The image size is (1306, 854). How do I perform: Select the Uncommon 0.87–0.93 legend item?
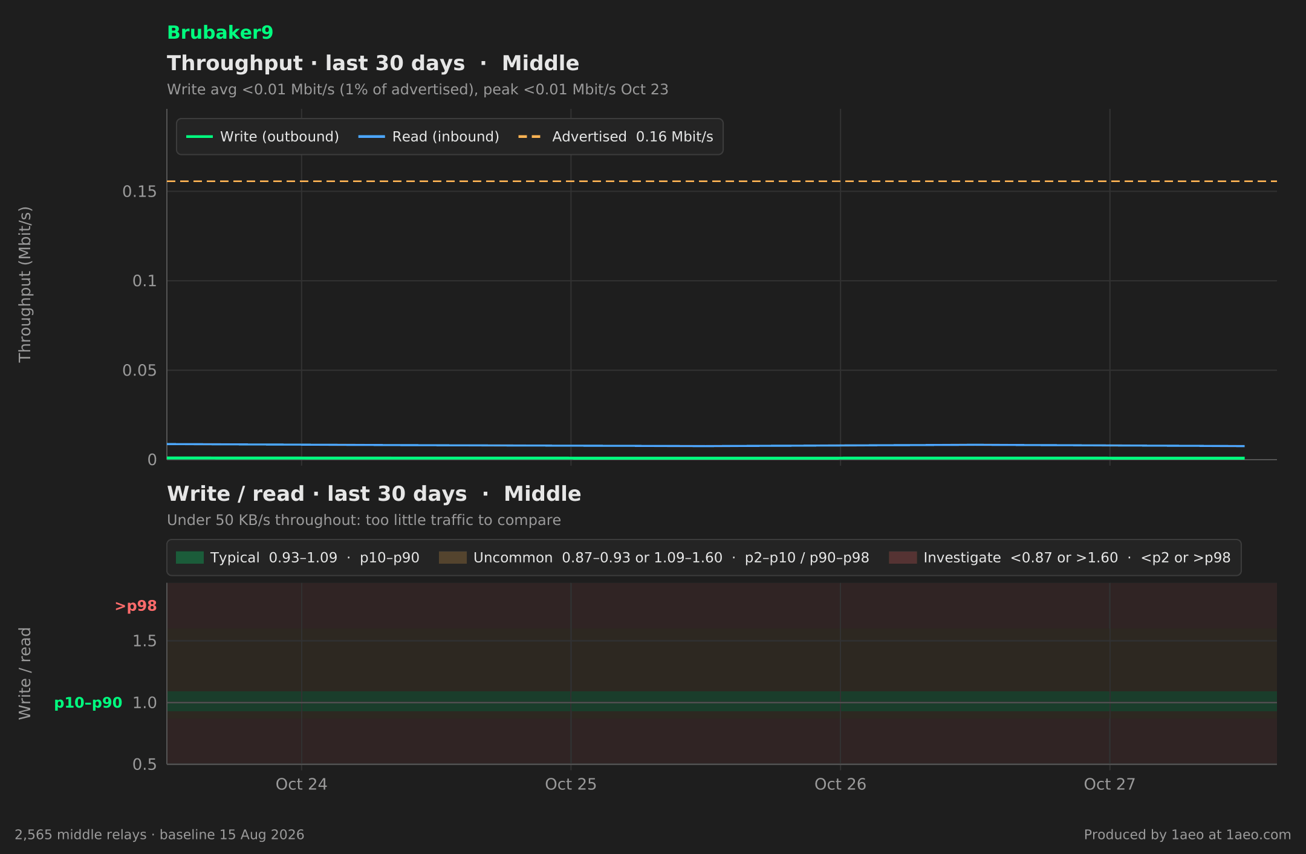[654, 558]
